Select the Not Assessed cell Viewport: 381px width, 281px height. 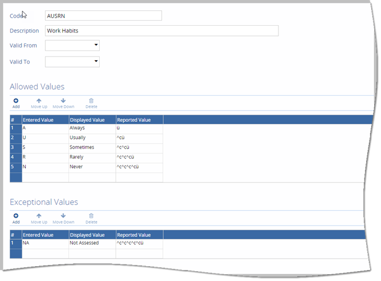click(x=92, y=243)
